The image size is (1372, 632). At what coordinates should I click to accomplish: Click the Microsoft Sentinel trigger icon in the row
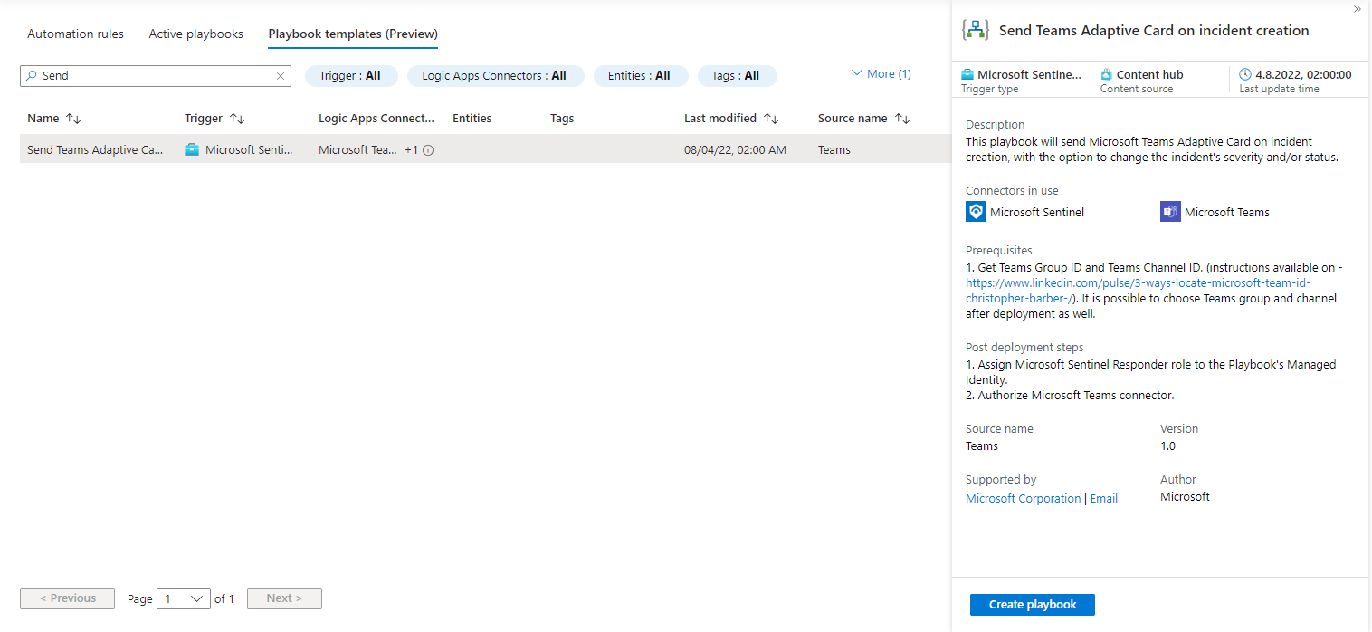pyautogui.click(x=192, y=150)
